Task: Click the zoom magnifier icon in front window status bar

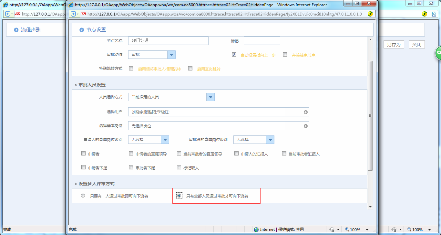Action: pos(347,230)
